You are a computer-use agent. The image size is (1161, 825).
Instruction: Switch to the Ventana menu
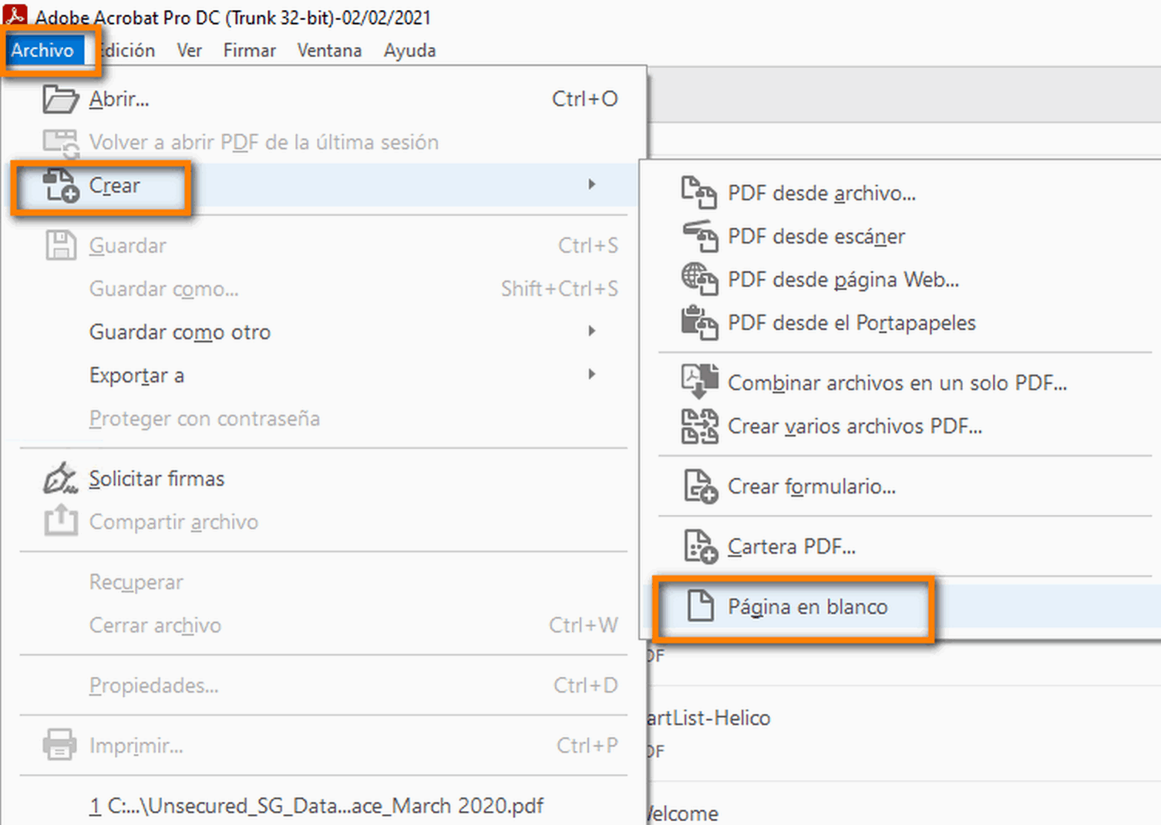[329, 50]
